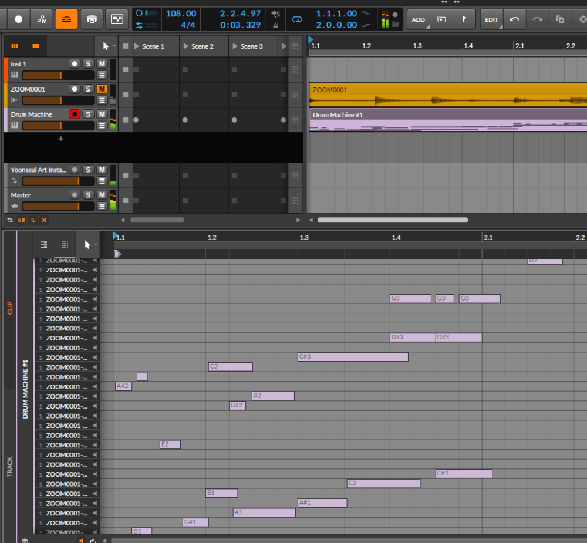587x543 pixels.
Task: Open the EDIT dropdown menu
Action: [x=491, y=19]
